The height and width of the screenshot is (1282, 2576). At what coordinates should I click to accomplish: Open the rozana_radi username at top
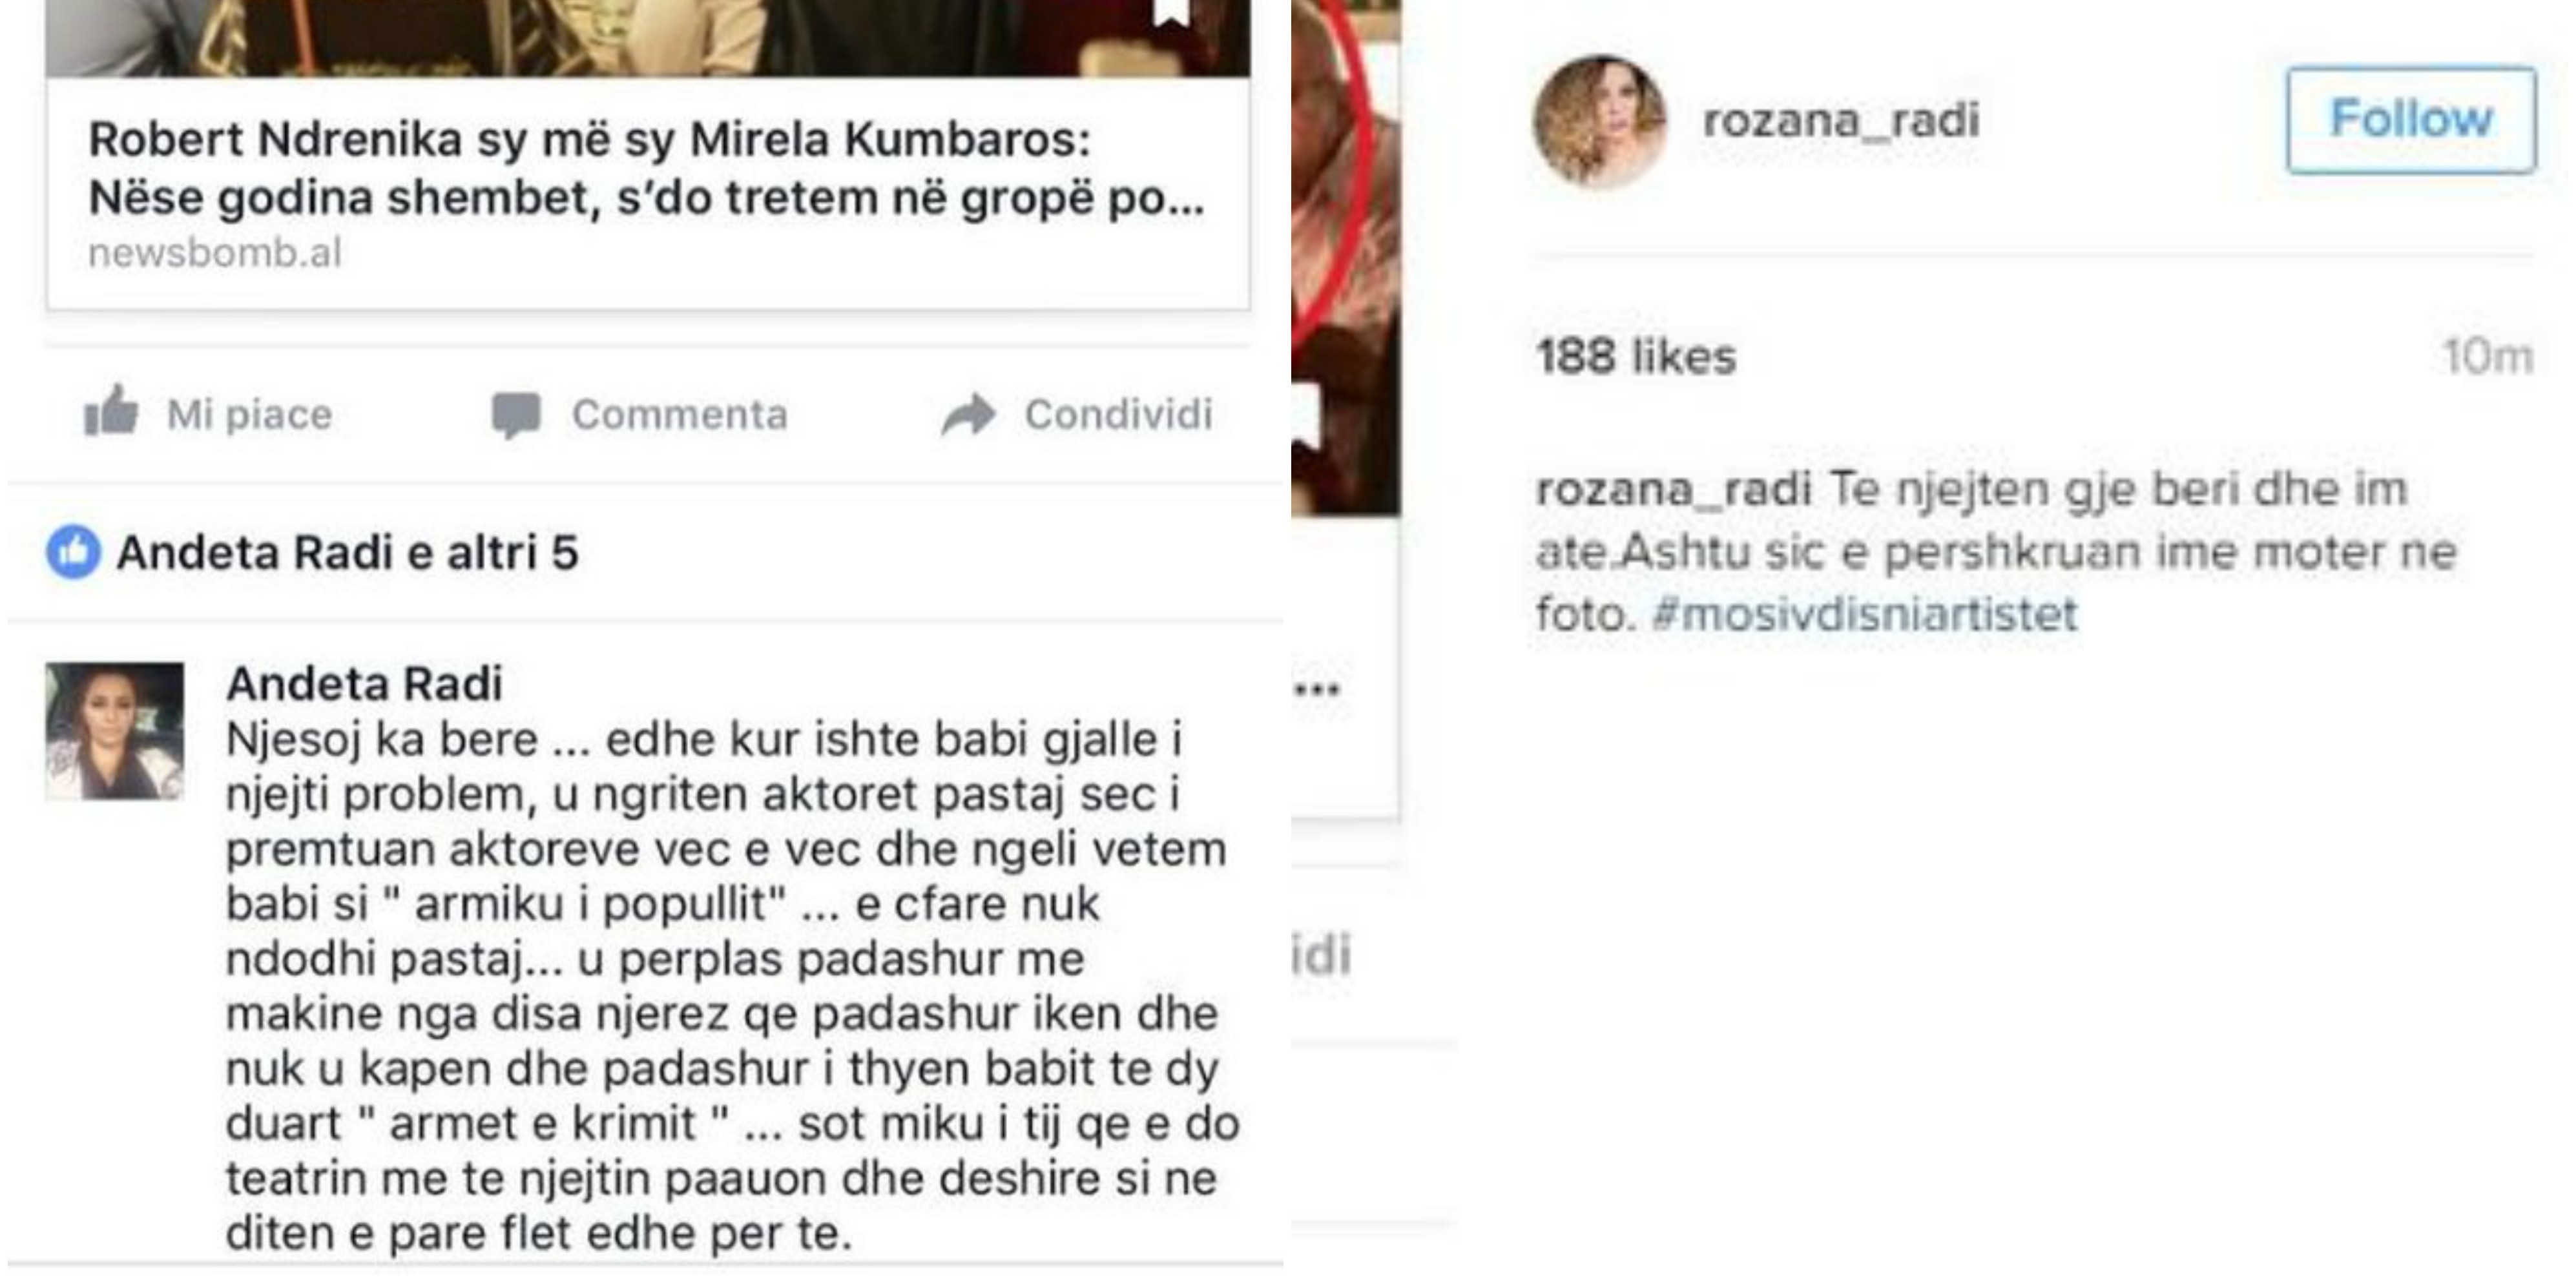tap(1841, 121)
